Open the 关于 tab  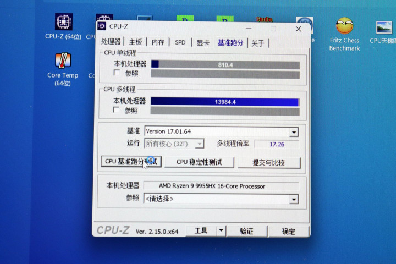[258, 43]
